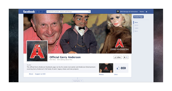Select Now in the timeline
The height and width of the screenshot is (91, 172).
136,22
